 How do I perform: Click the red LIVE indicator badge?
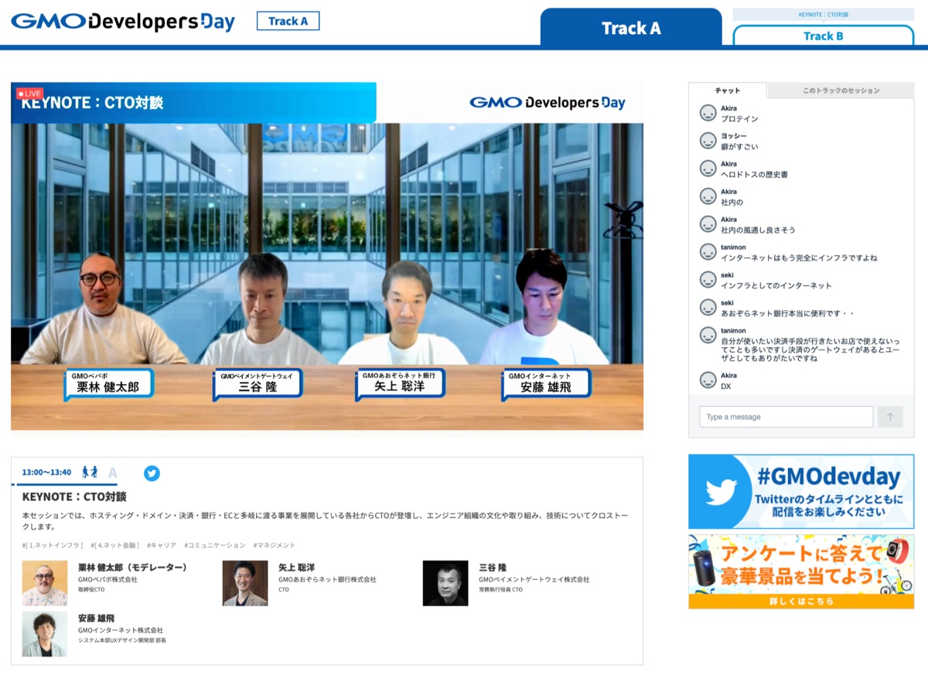coord(30,94)
